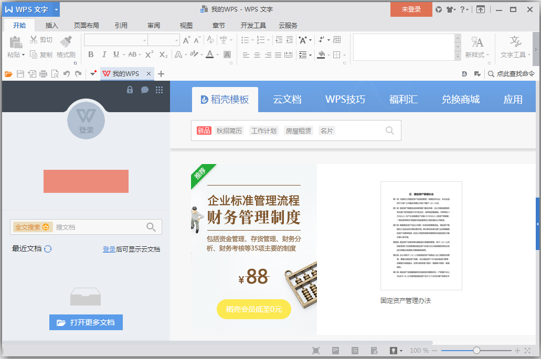The height and width of the screenshot is (359, 541).
Task: Align text left in ribbon
Action: pyautogui.click(x=246, y=55)
